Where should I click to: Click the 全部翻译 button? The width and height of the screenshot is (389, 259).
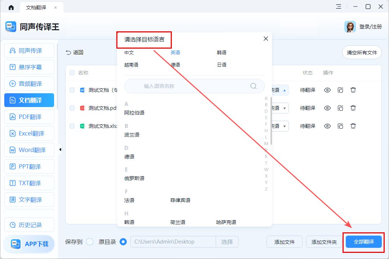(x=363, y=242)
